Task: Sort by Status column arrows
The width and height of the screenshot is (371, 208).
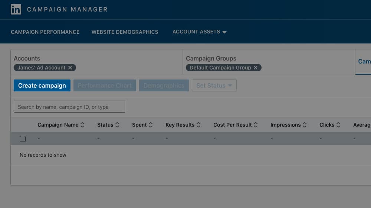Action: coord(117,125)
